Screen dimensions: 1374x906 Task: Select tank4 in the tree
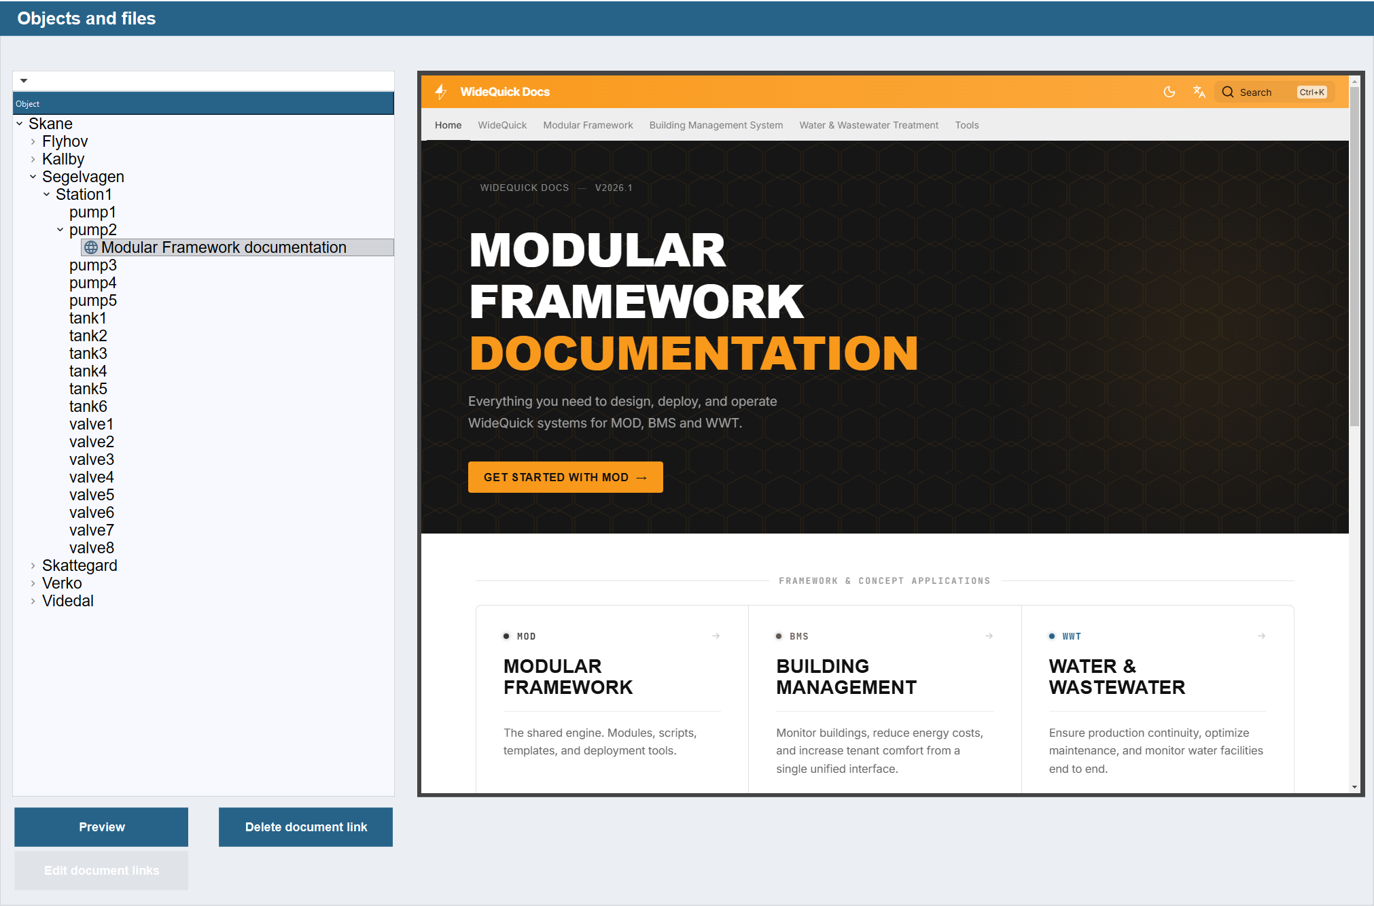[88, 371]
